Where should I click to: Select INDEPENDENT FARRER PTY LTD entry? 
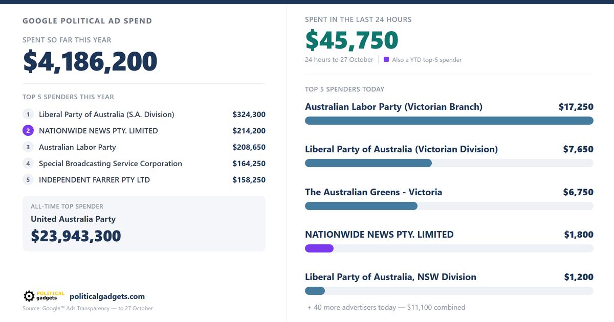(94, 180)
